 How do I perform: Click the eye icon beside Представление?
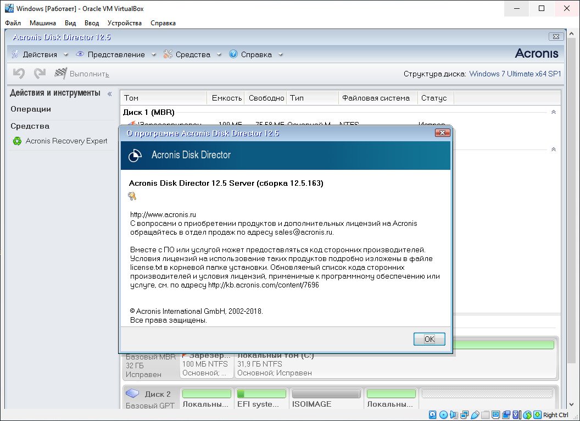(x=80, y=54)
